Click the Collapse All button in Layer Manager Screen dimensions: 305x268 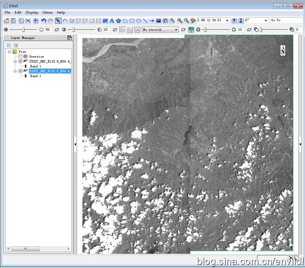click(9, 45)
